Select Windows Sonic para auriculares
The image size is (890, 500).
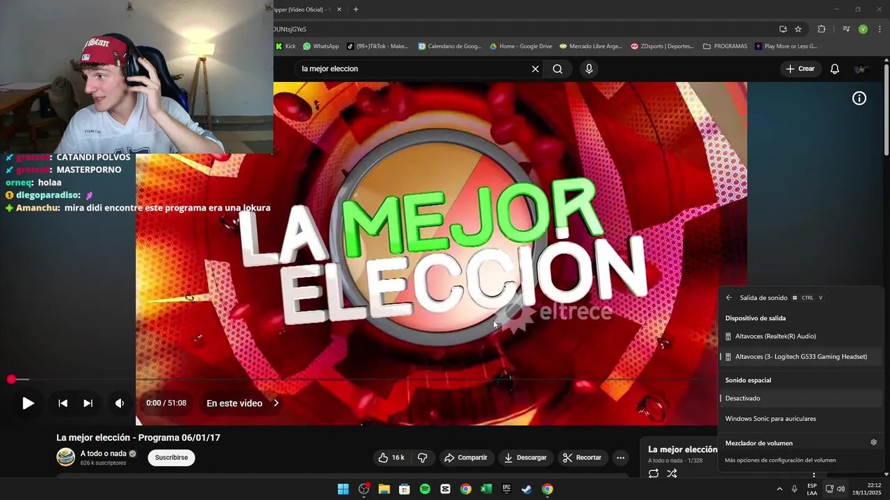tap(800, 419)
